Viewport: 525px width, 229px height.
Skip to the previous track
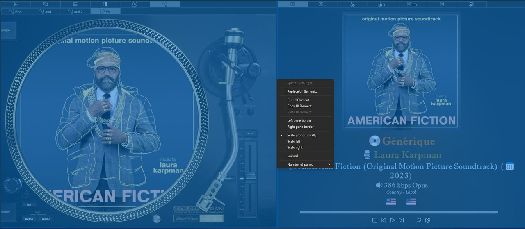pos(383,220)
